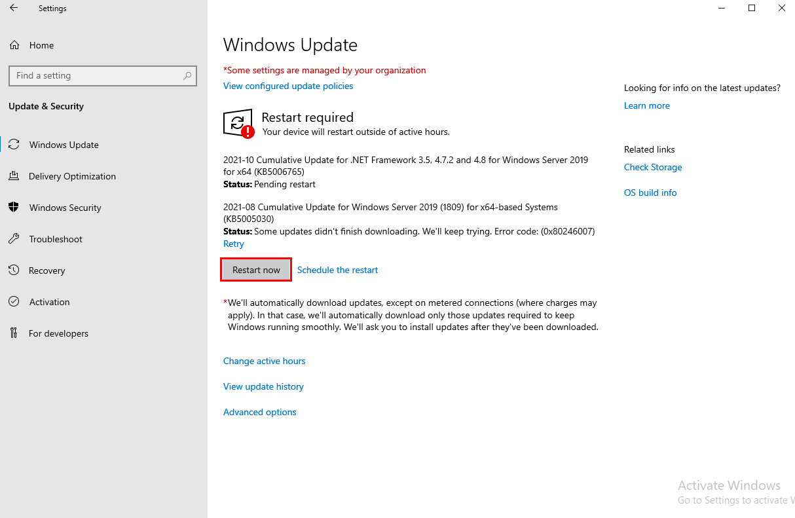Image resolution: width=795 pixels, height=518 pixels.
Task: Click the Delivery Optimization icon
Action: coord(14,176)
